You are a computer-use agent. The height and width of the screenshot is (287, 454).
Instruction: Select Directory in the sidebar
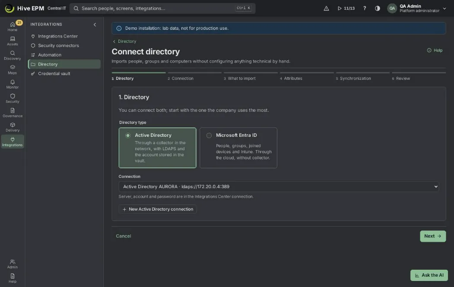[x=64, y=64]
